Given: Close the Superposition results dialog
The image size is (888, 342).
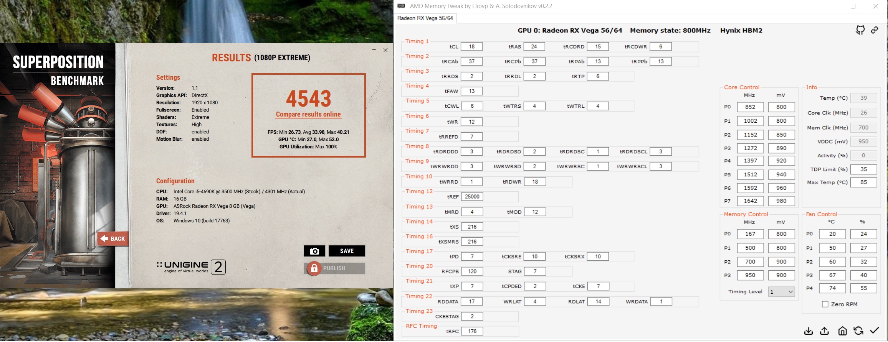Looking at the screenshot, I should [x=385, y=50].
